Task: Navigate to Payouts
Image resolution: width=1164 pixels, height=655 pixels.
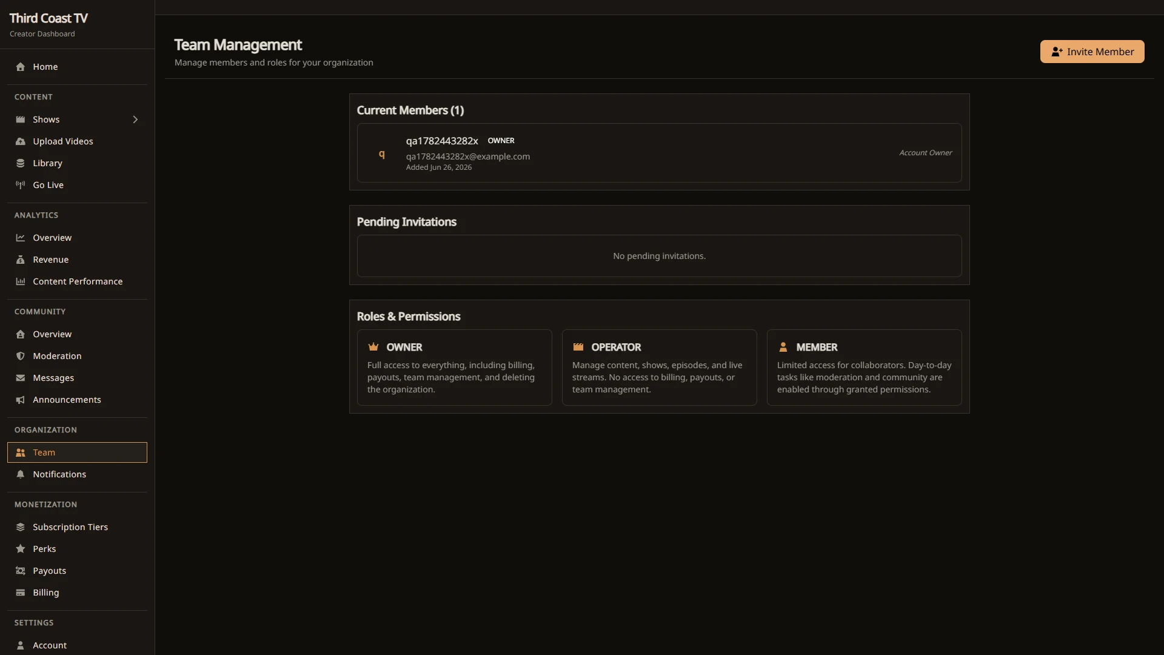Action: (77, 571)
